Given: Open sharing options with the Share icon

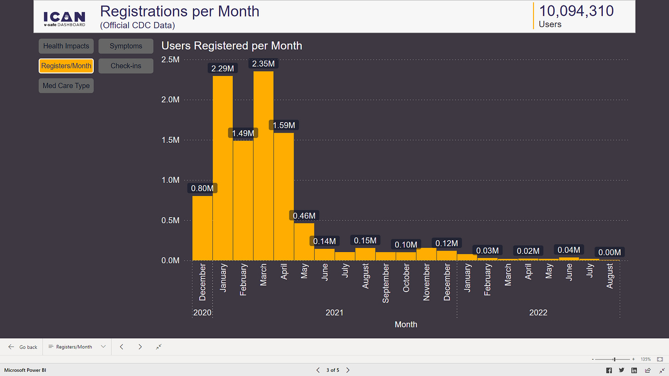Looking at the screenshot, I should (x=647, y=370).
